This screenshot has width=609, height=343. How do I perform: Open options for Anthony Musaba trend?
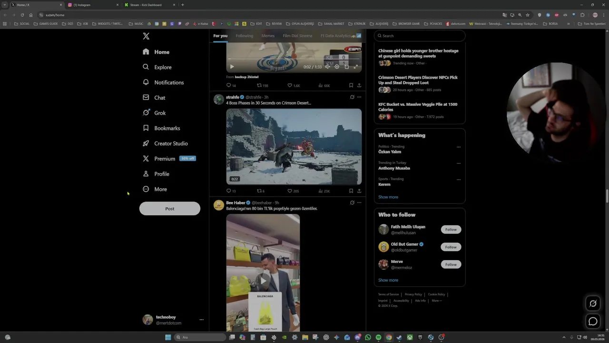(x=459, y=163)
